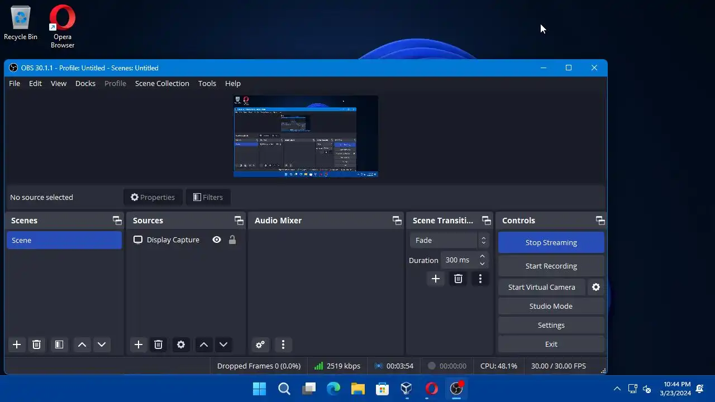
Task: Open the Tools menu
Action: pos(207,83)
